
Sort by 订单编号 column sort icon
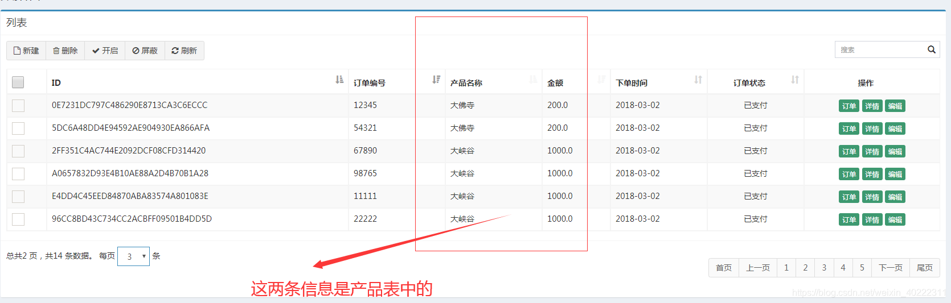pos(436,80)
